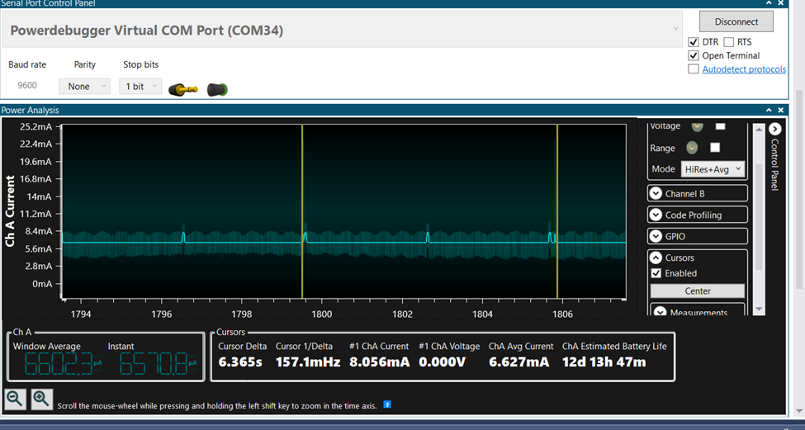Image resolution: width=805 pixels, height=430 pixels.
Task: Click the yellow serial port source plug icon
Action: (x=183, y=90)
